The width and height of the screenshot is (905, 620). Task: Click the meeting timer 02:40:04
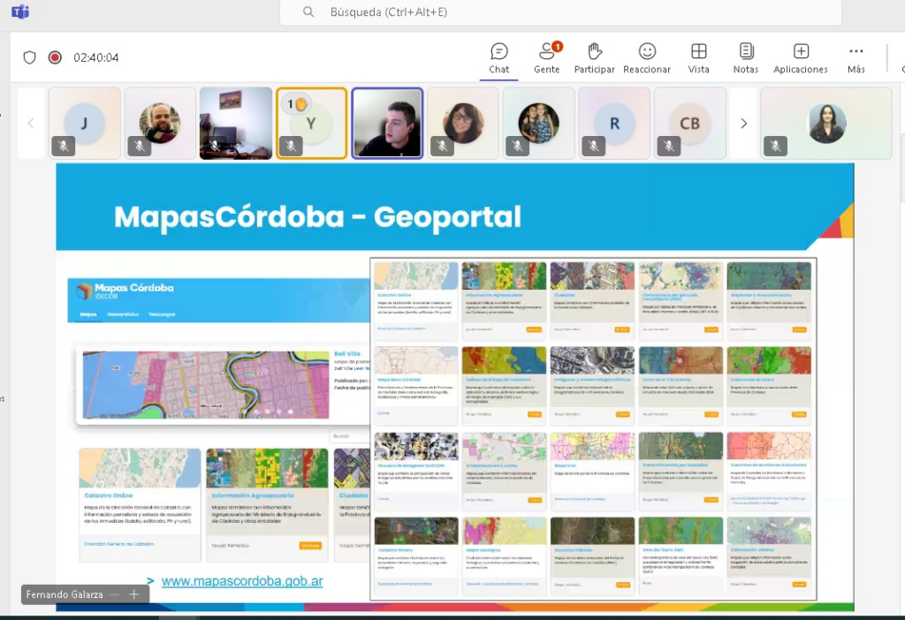click(95, 57)
